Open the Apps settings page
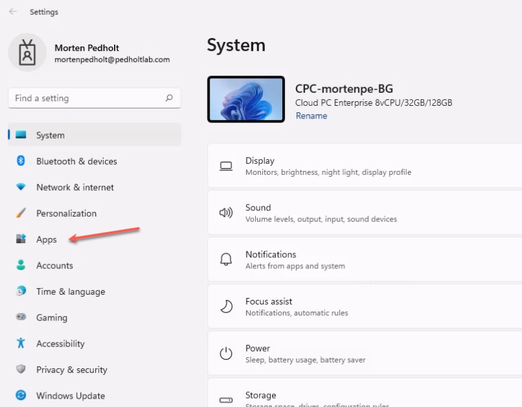The width and height of the screenshot is (522, 407). pos(95,239)
